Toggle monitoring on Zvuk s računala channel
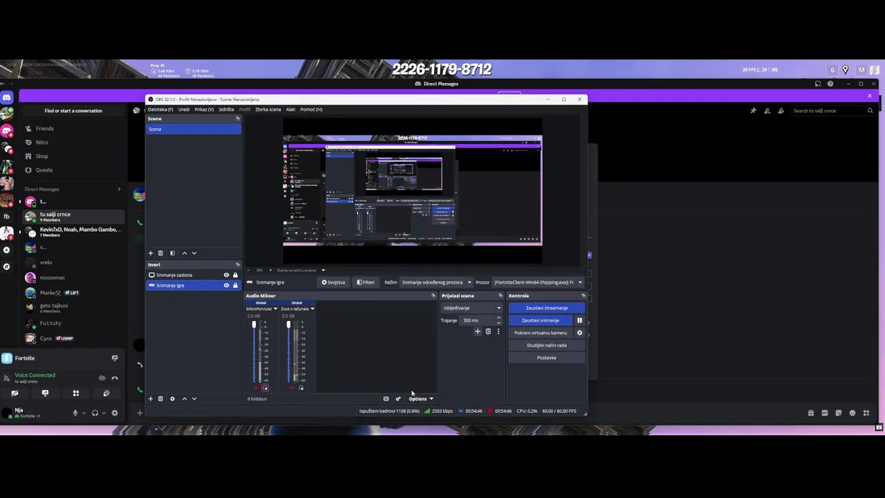 coord(301,388)
